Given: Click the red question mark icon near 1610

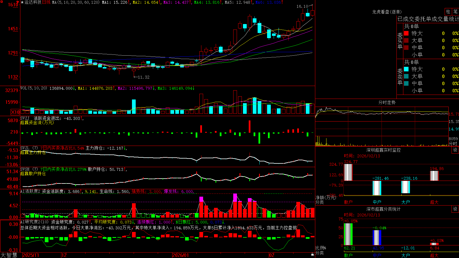Looking at the screenshot, I should click(17, 2).
